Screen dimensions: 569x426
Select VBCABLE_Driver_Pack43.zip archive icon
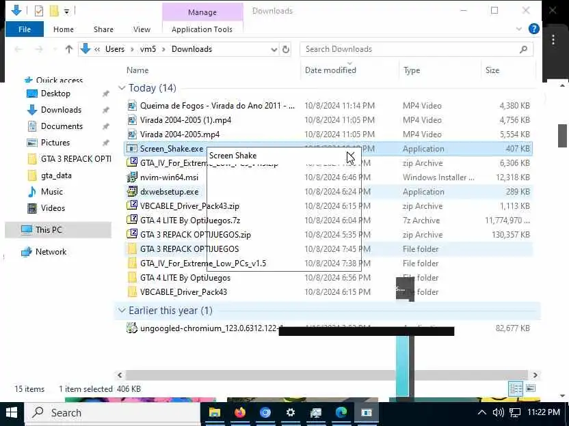click(x=132, y=205)
